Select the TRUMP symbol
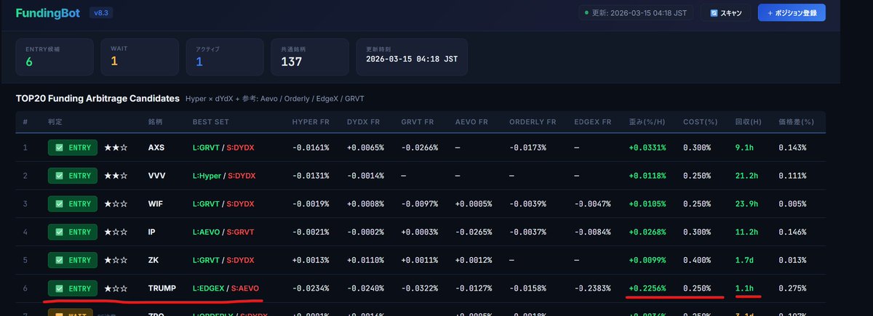The image size is (873, 316). pyautogui.click(x=162, y=288)
